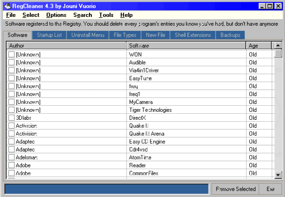
Task: Open the Tools menu
Action: point(106,15)
